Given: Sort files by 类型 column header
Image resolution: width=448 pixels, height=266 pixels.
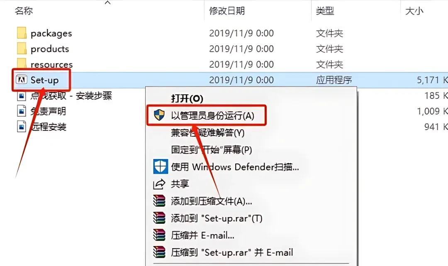Looking at the screenshot, I should (x=325, y=11).
